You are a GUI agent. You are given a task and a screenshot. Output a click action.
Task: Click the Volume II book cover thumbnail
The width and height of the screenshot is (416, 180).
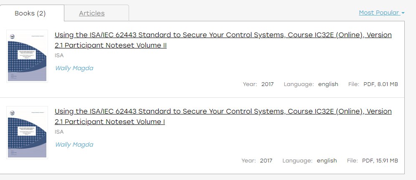coord(27,56)
